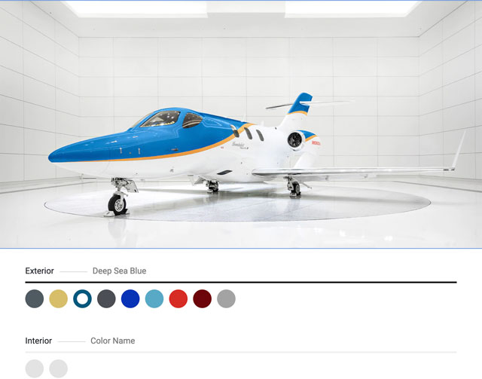Click the Interior section heading

click(38, 341)
